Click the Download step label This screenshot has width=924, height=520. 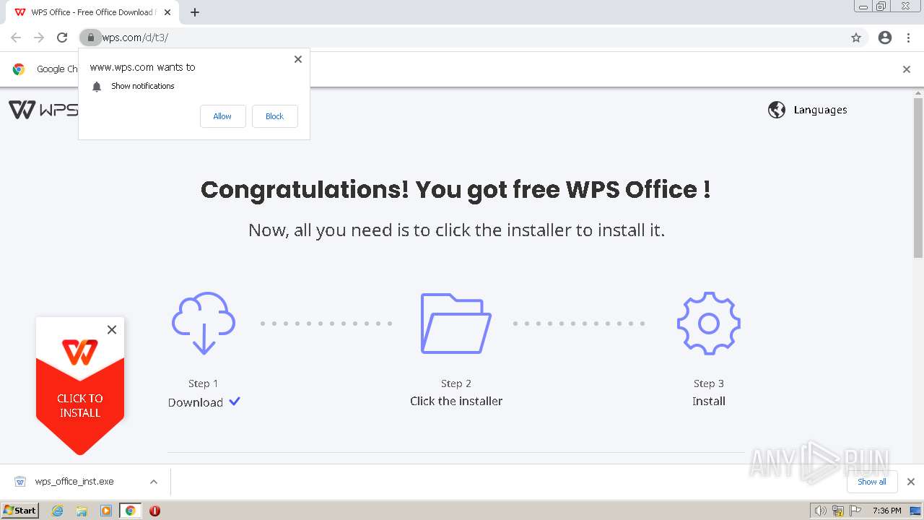pos(196,402)
